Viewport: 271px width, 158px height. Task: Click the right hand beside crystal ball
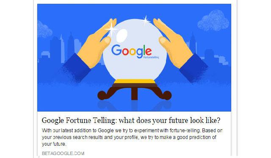(x=173, y=44)
